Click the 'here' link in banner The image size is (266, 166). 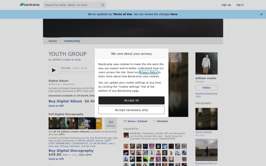174,14
